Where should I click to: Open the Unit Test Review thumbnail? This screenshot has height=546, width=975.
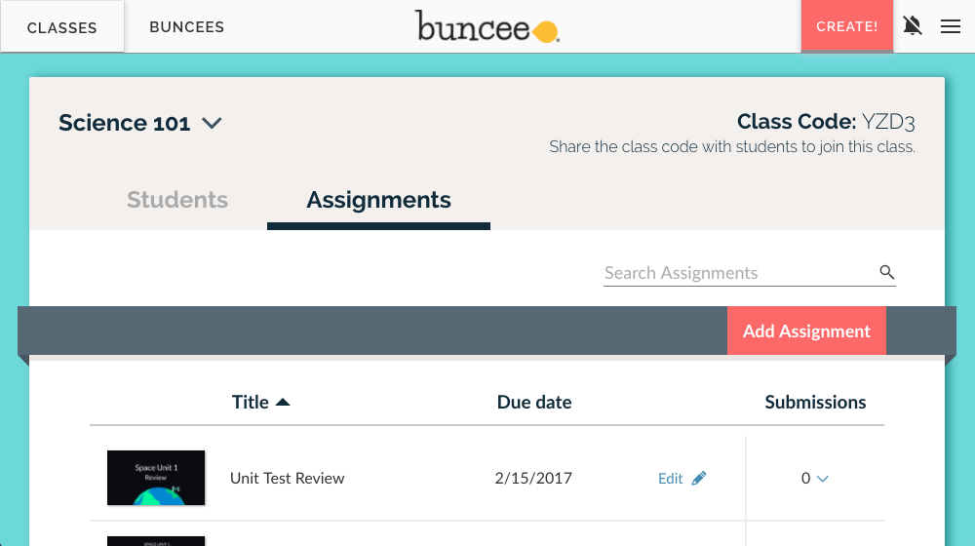click(x=156, y=478)
